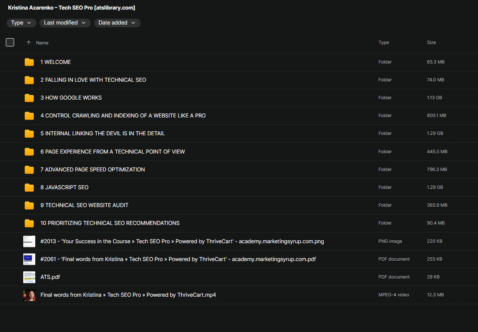This screenshot has width=478, height=332.
Task: Select 5 INTERNAL LINKING THE DEVIL IS IN THE DETAIL
Action: point(103,133)
